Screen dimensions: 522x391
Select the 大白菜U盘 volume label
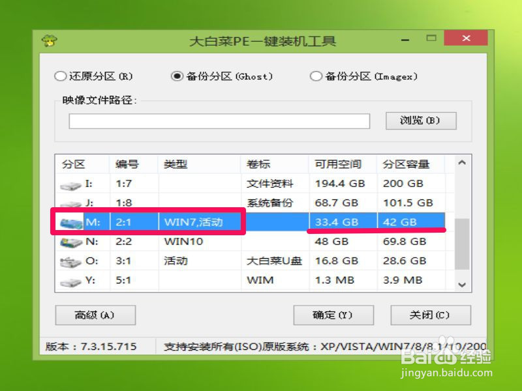point(274,261)
